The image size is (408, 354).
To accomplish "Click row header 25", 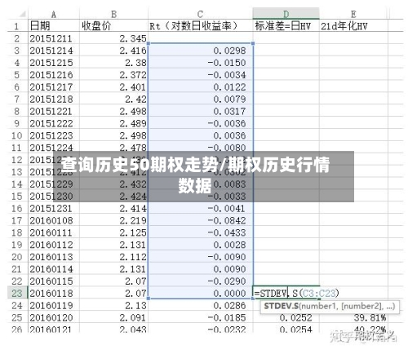I will coord(17,317).
